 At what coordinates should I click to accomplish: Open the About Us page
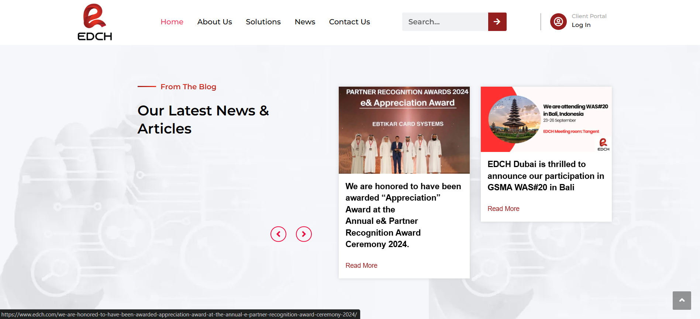point(215,22)
